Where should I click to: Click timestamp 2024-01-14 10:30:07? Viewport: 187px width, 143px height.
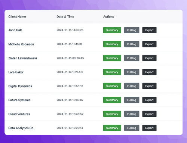tap(70, 100)
